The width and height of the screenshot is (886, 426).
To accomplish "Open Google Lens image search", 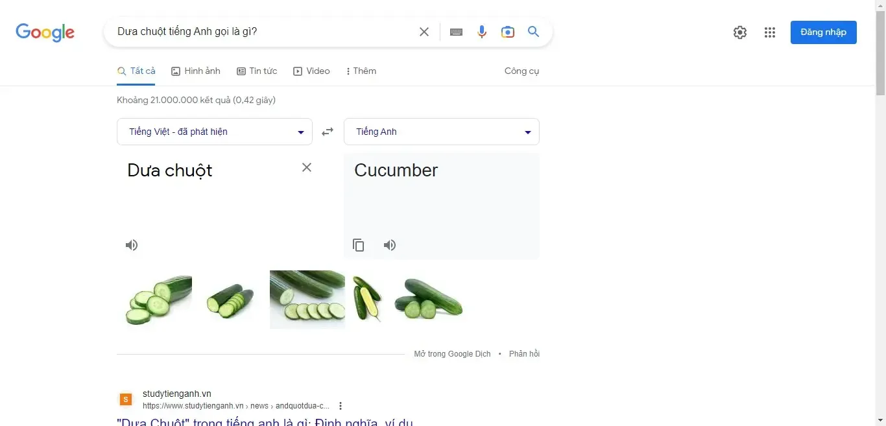I will pyautogui.click(x=508, y=31).
